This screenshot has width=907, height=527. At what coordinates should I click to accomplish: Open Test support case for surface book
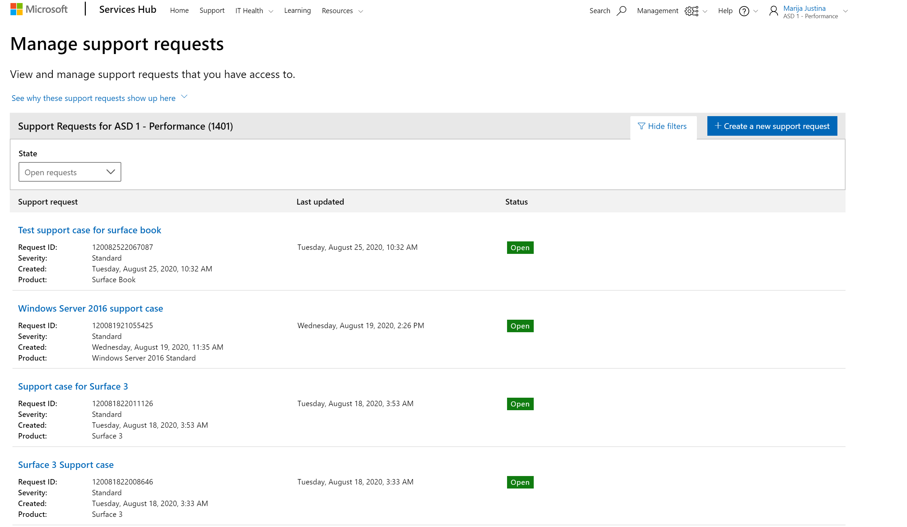point(90,230)
